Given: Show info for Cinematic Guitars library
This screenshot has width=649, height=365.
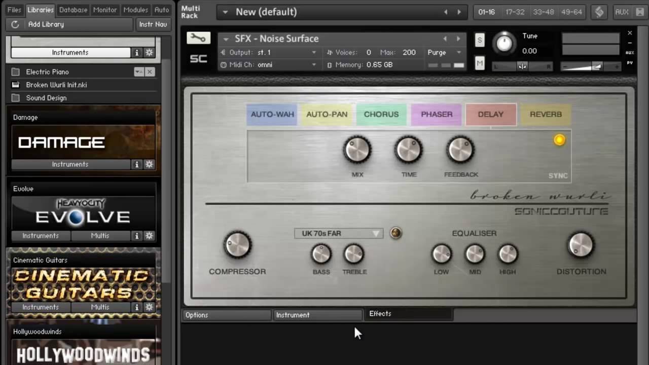Looking at the screenshot, I should click(x=137, y=307).
